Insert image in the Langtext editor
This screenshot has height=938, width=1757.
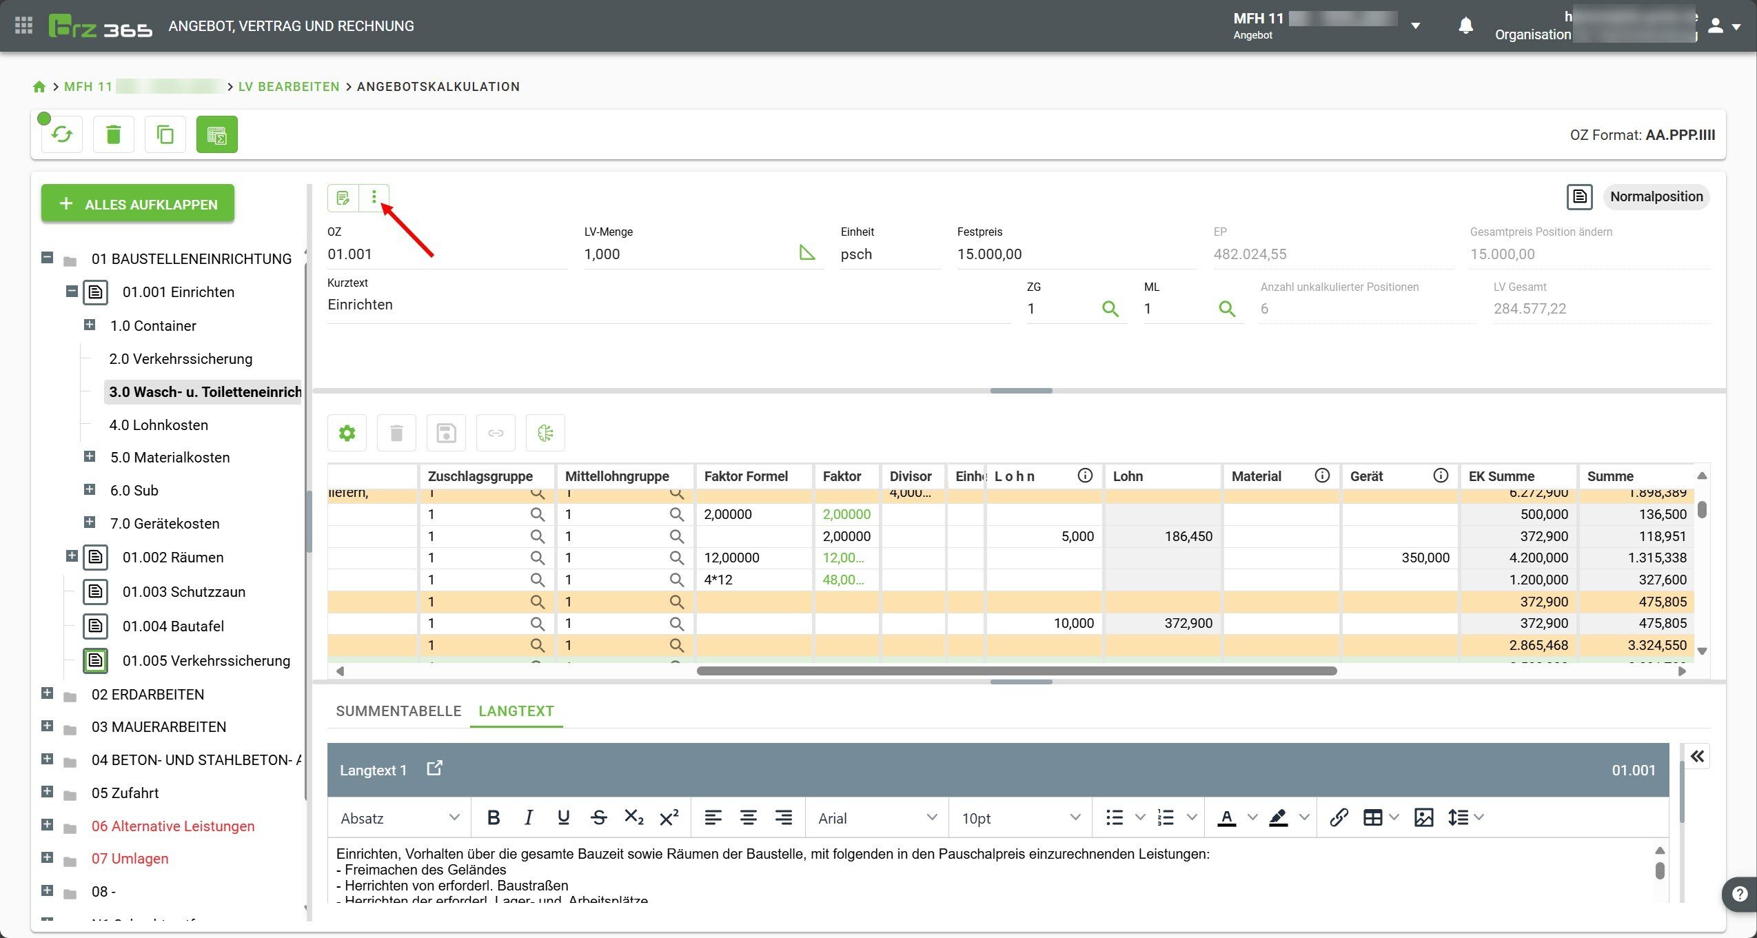click(x=1423, y=818)
